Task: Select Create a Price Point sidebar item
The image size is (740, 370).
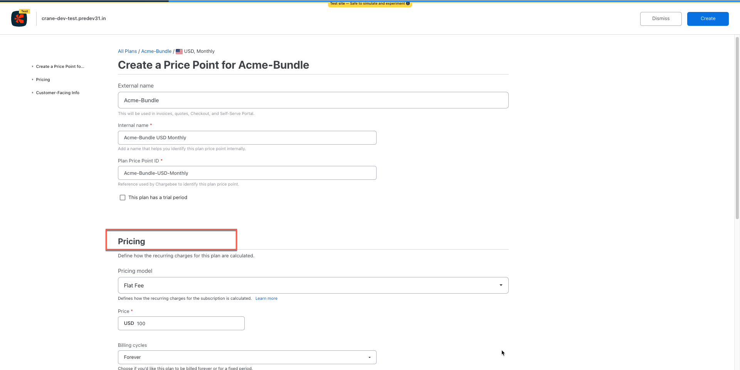Action: (x=60, y=66)
